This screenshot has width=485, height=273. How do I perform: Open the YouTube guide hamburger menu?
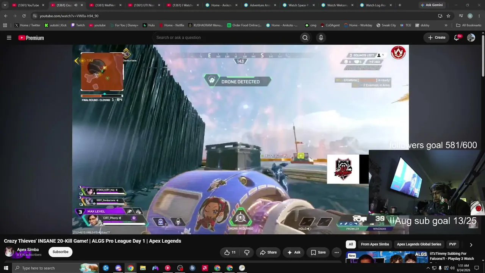(9, 38)
